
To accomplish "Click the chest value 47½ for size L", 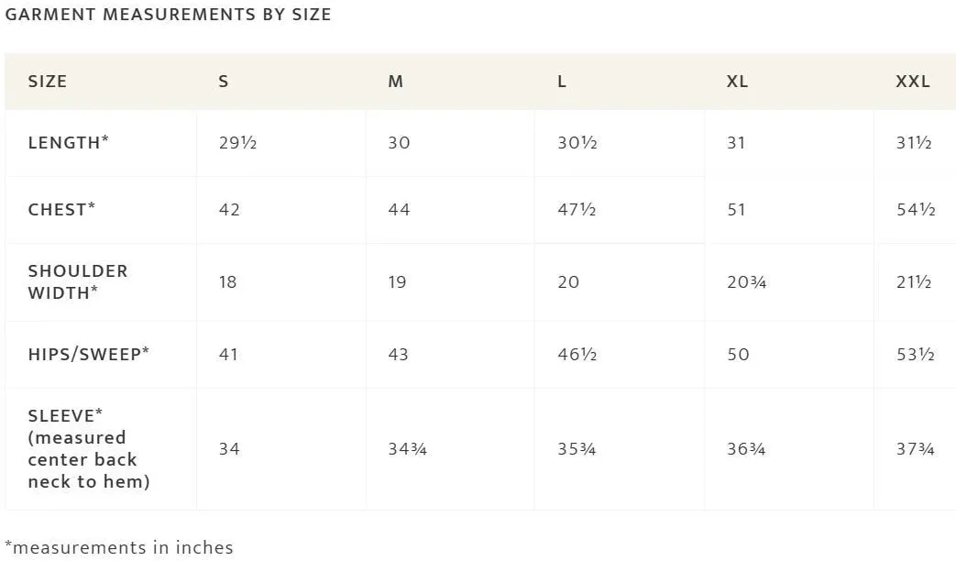I will pos(577,210).
